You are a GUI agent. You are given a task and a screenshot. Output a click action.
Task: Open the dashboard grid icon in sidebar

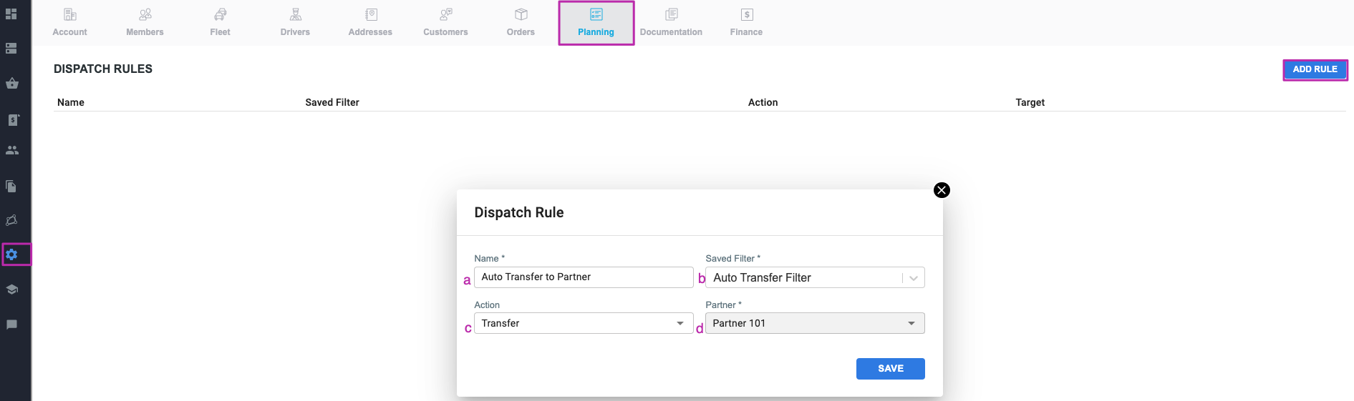click(11, 14)
